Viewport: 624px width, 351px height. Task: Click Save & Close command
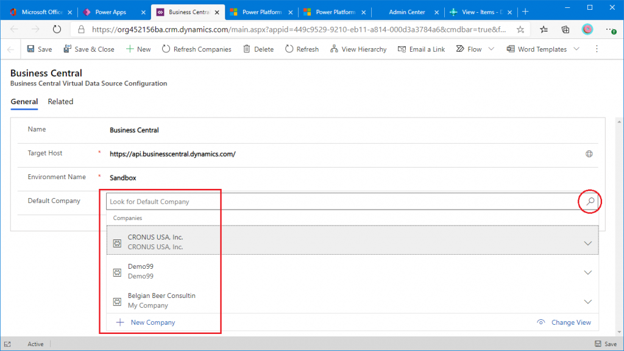[89, 49]
